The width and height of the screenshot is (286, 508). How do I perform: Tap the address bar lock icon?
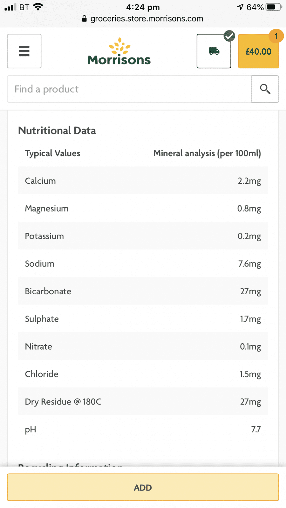[x=84, y=18]
